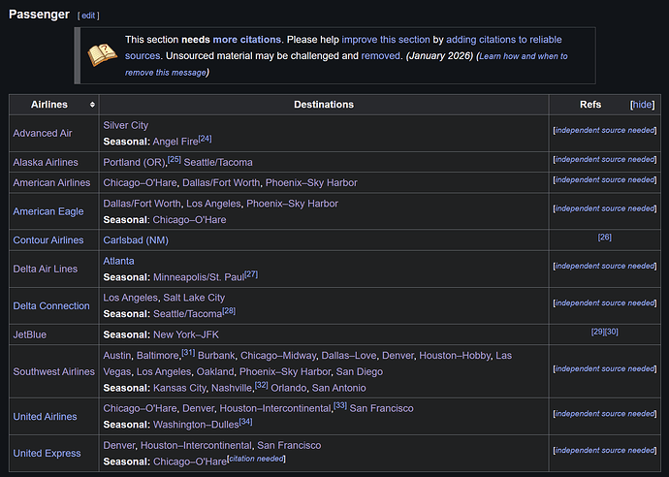Image resolution: width=669 pixels, height=477 pixels.
Task: Open footnote reference 24
Action: 206,139
